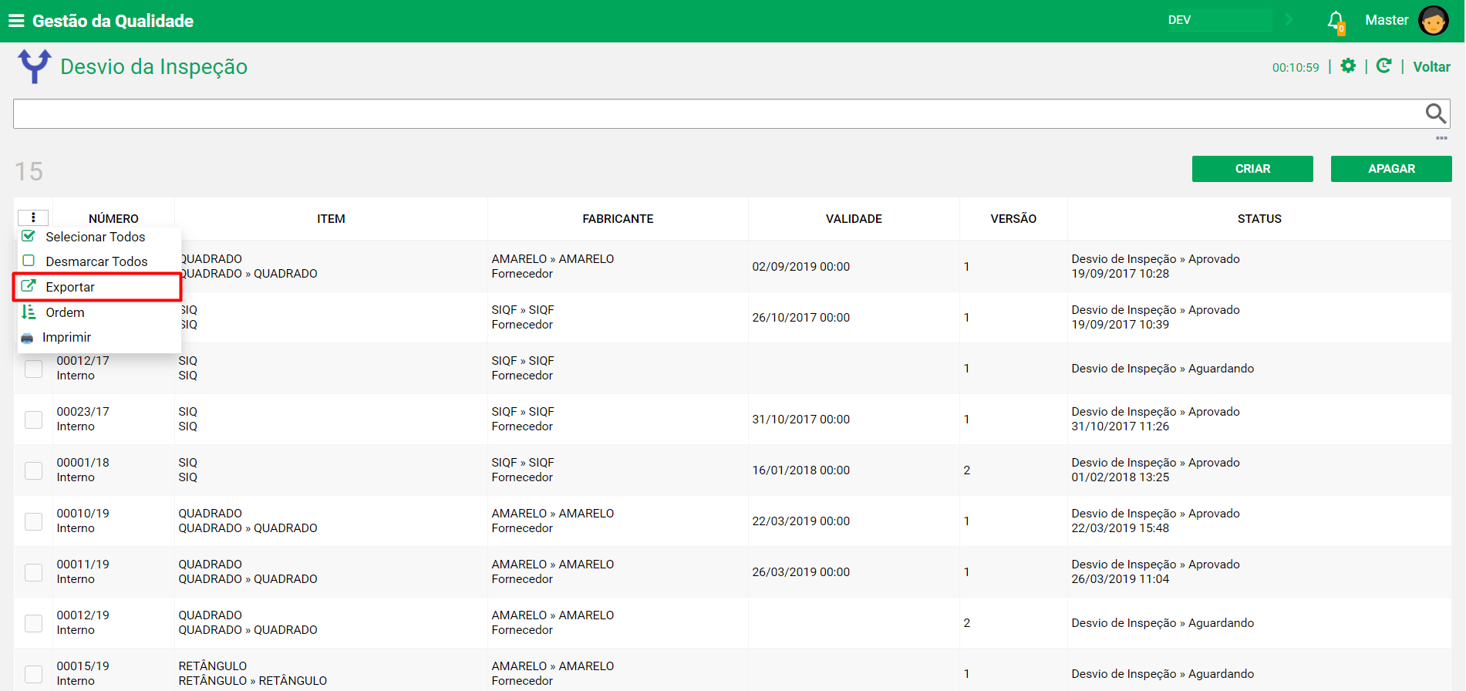Screen dimensions: 1466x691
Task: Sort by the STATUS column header
Action: (x=1259, y=219)
